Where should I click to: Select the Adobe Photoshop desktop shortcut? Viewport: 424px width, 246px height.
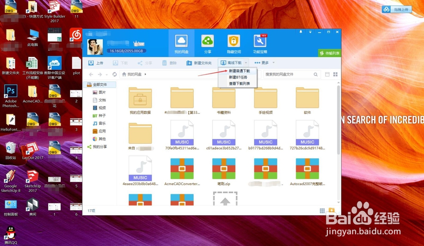[x=11, y=96]
